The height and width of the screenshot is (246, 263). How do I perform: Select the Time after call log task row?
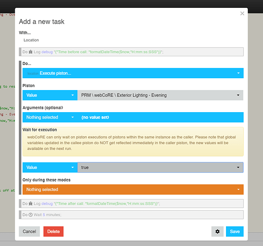tap(131, 204)
